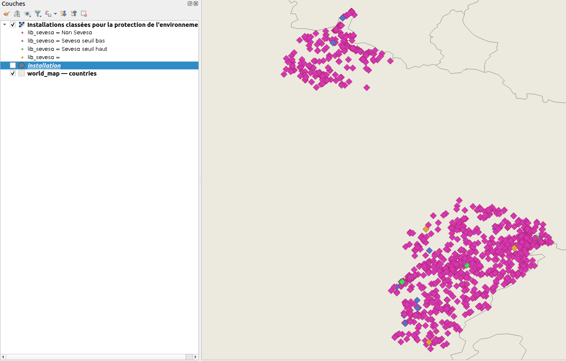Click the float Couches panel button
Image resolution: width=566 pixels, height=361 pixels.
(x=189, y=3)
